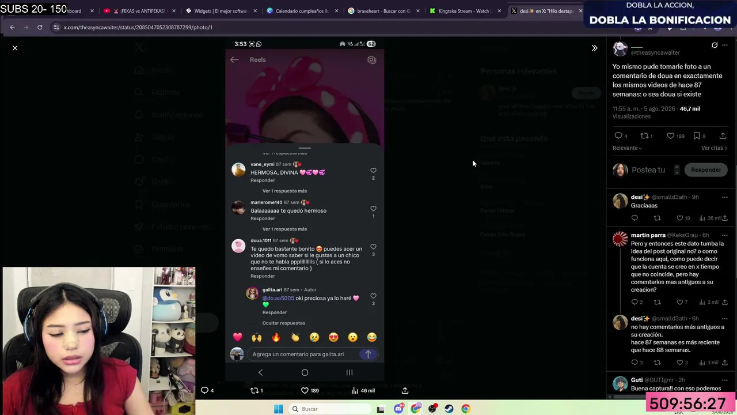Open the @theasyncawaiter profile link
This screenshot has width=737, height=415.
click(655, 52)
